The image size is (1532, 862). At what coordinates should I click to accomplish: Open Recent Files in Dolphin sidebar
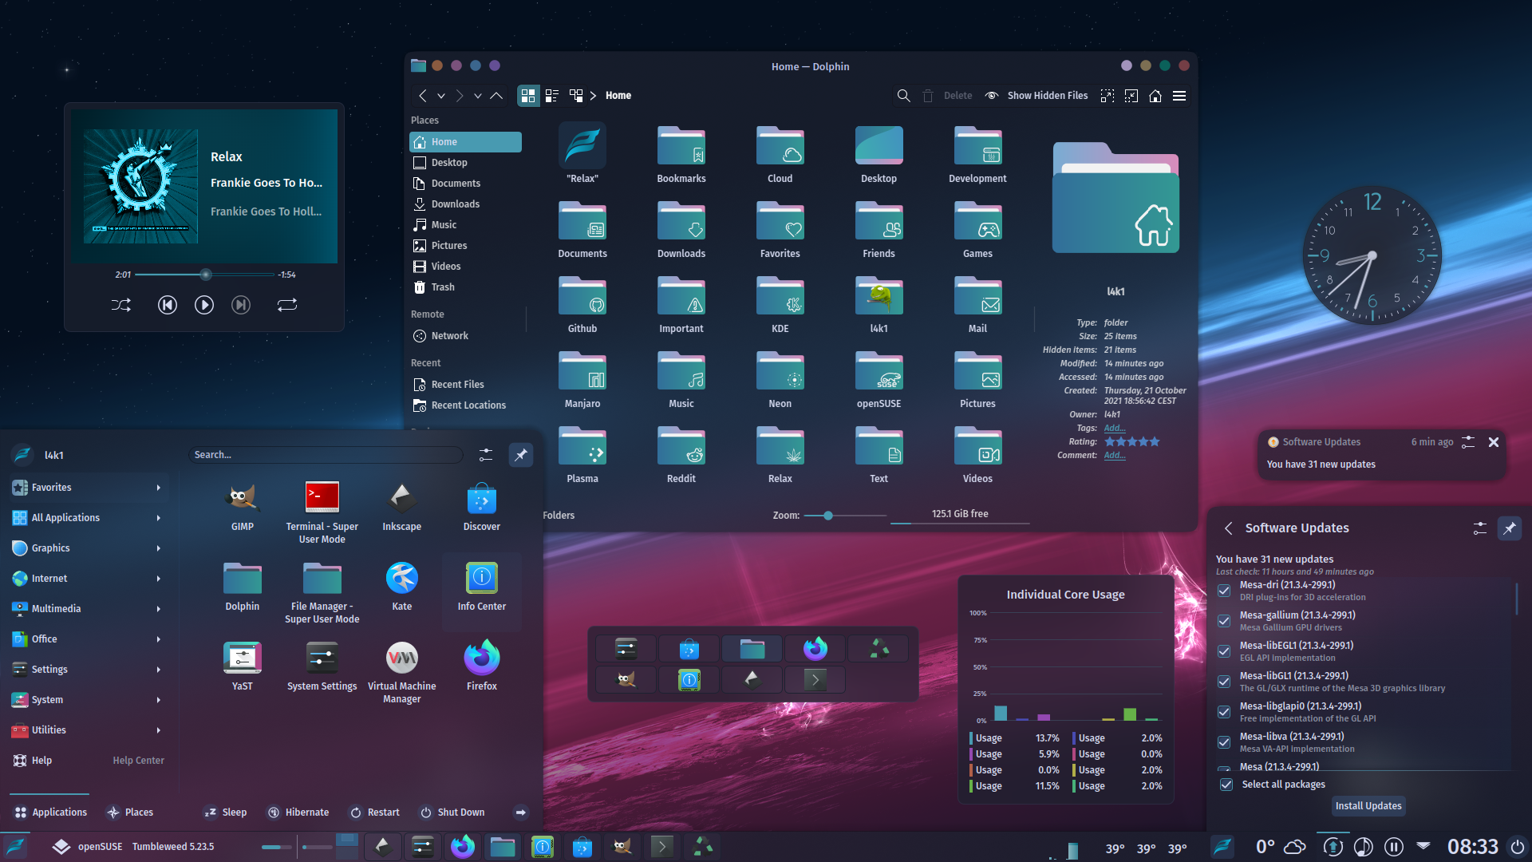pos(465,385)
